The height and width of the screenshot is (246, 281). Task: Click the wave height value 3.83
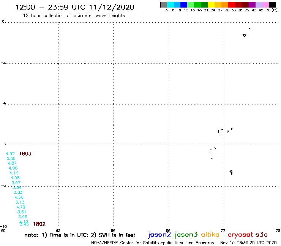(x=18, y=192)
